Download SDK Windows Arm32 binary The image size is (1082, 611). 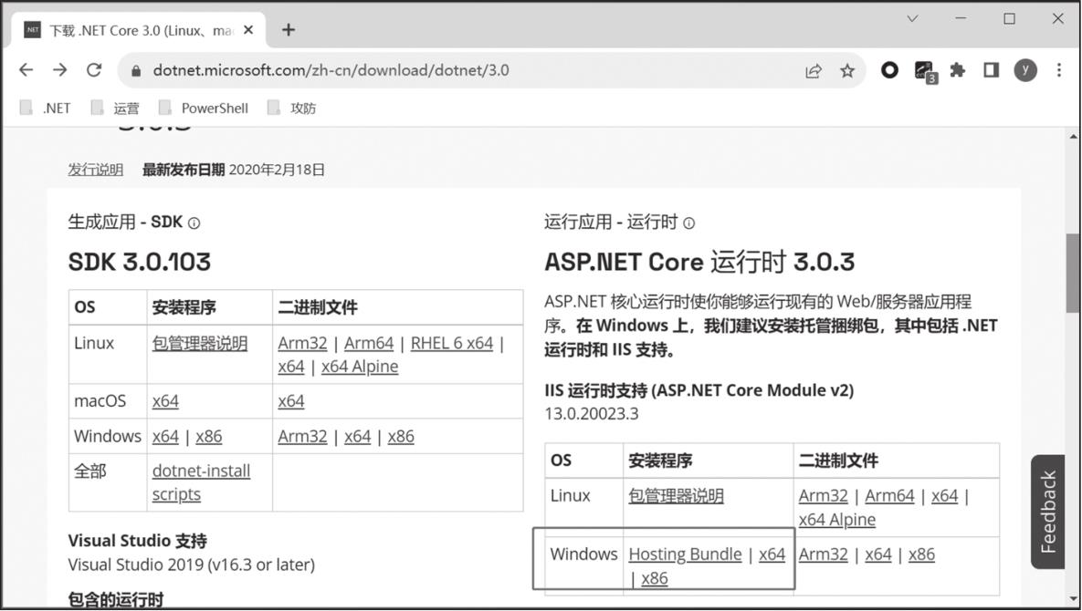[302, 436]
